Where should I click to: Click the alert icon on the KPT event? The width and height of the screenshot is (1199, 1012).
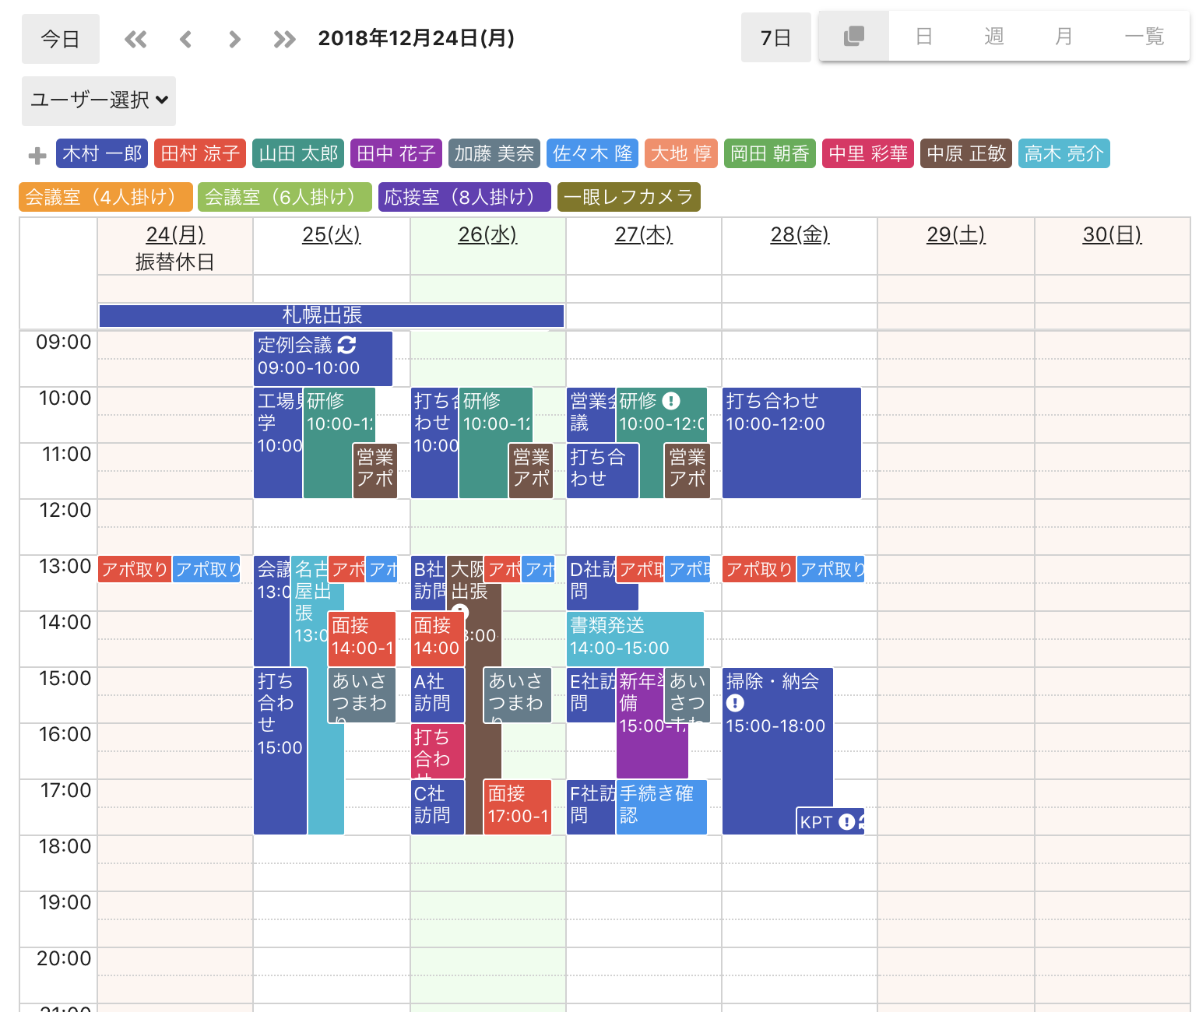[x=846, y=822]
